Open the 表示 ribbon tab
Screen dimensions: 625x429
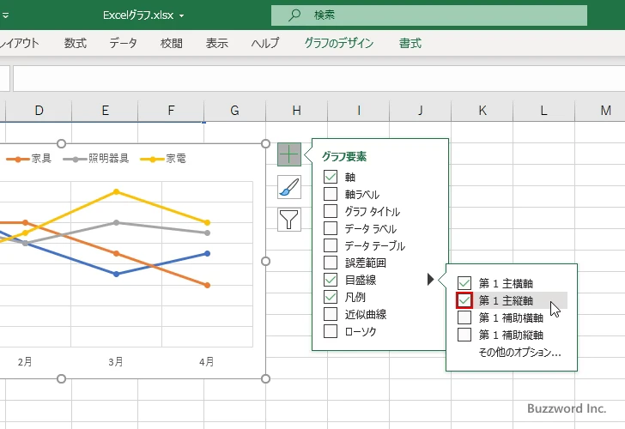tap(217, 43)
